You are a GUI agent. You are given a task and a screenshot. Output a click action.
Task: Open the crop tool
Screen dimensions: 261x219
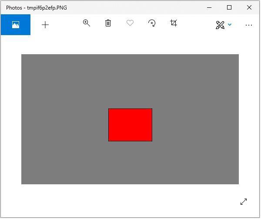tap(174, 23)
